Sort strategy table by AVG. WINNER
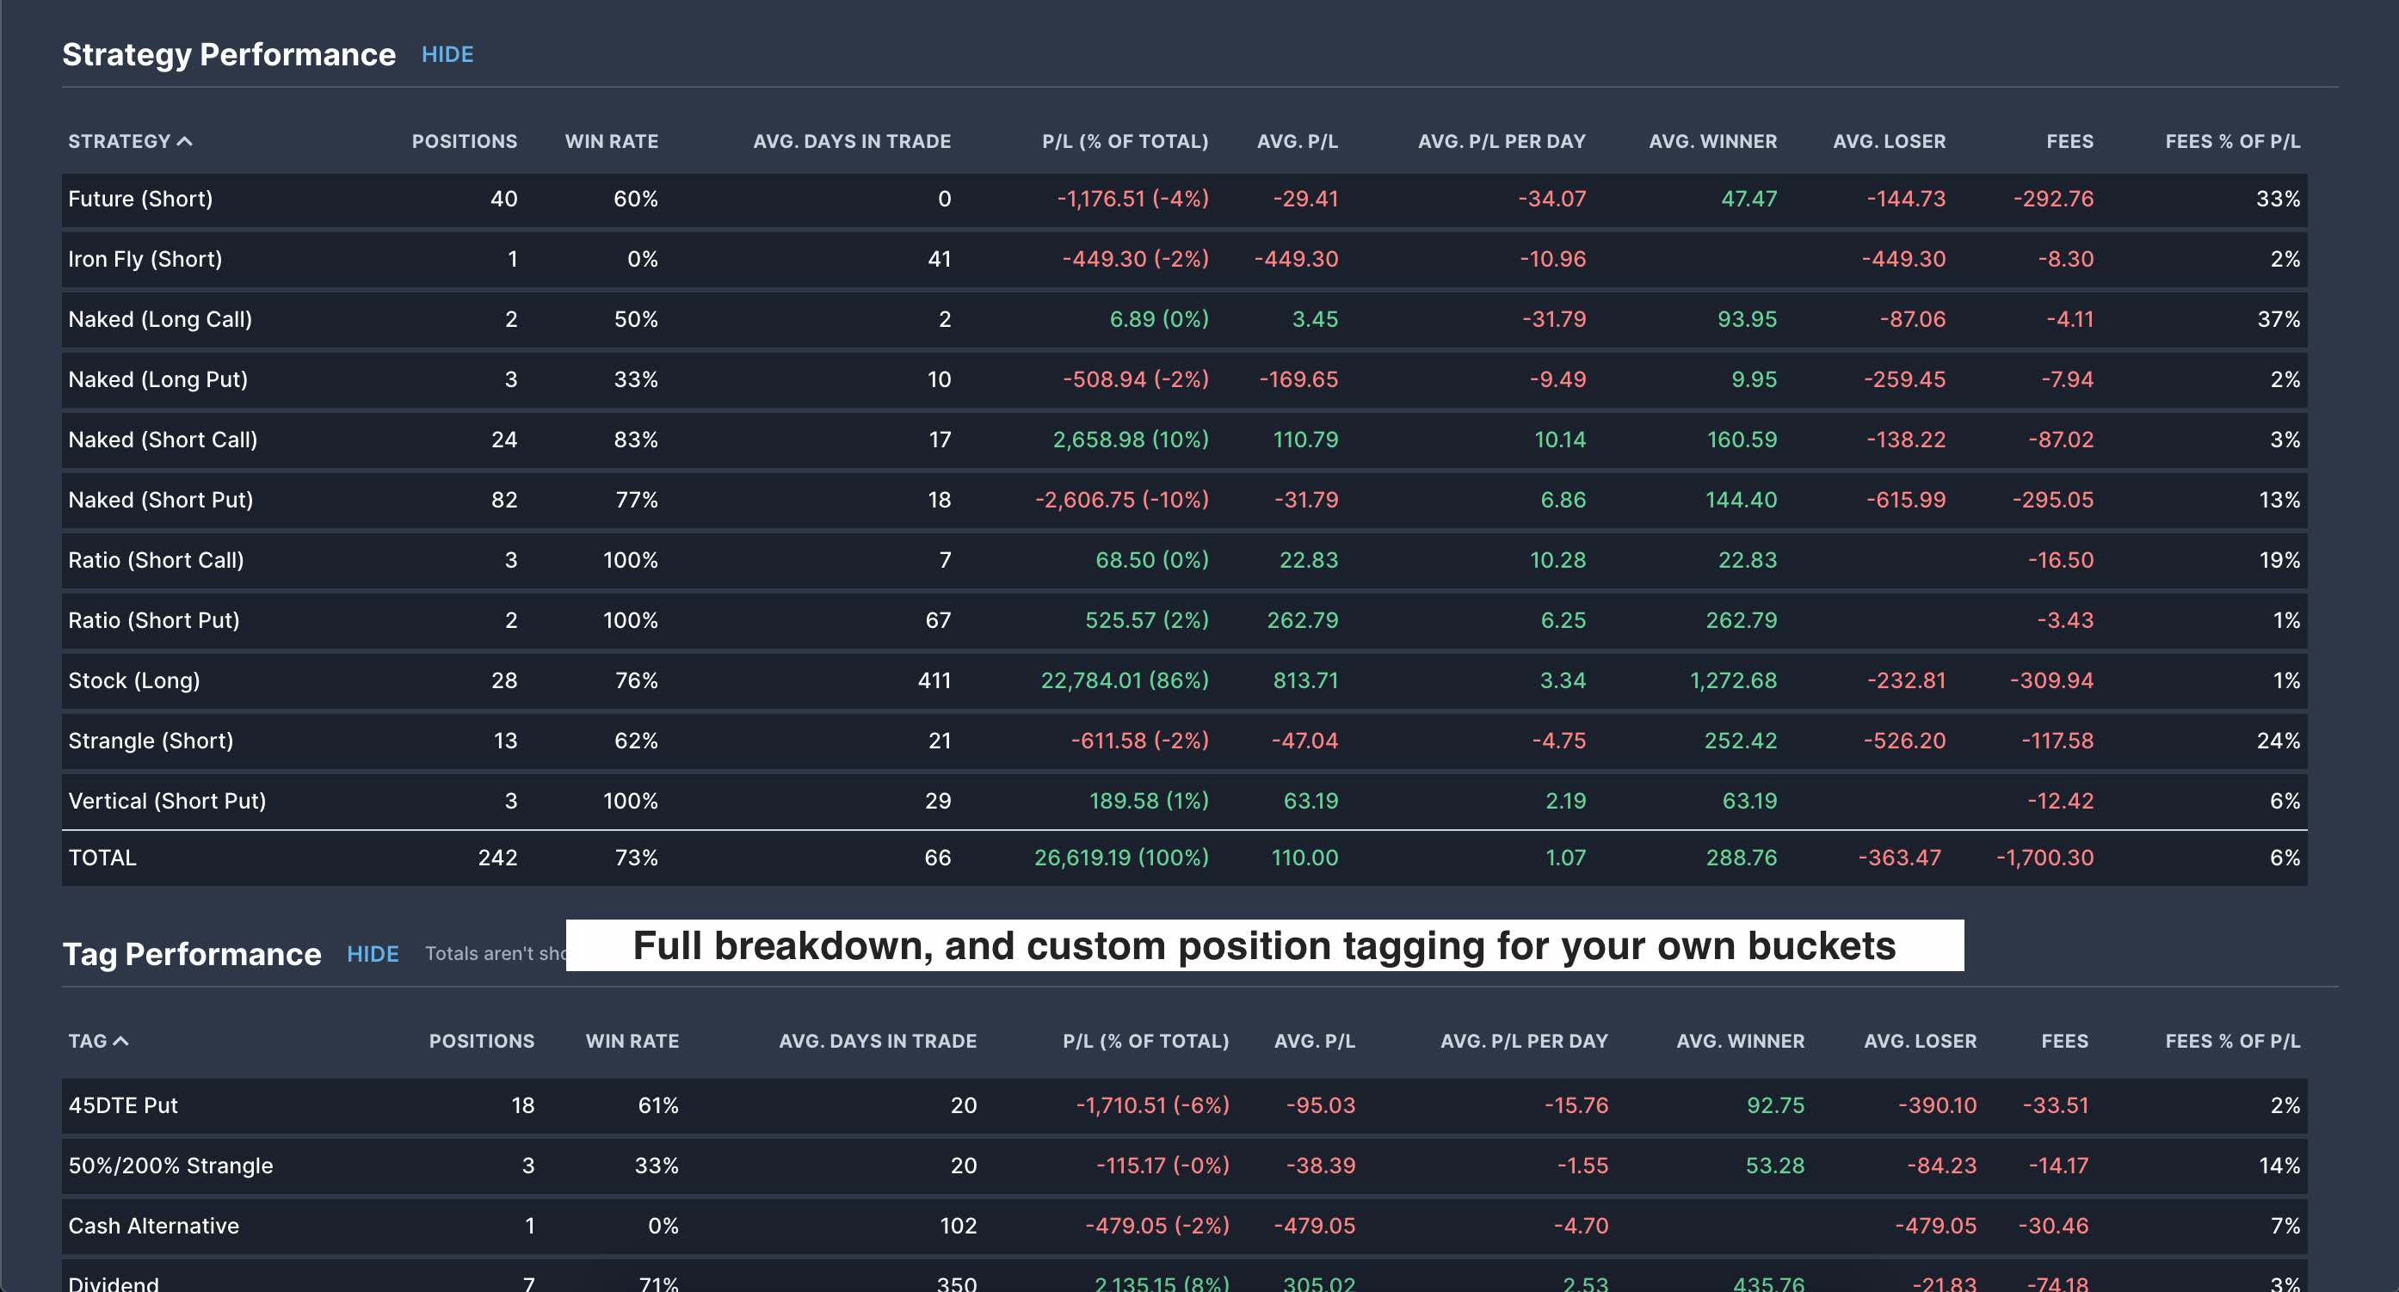2399x1292 pixels. tap(1711, 141)
